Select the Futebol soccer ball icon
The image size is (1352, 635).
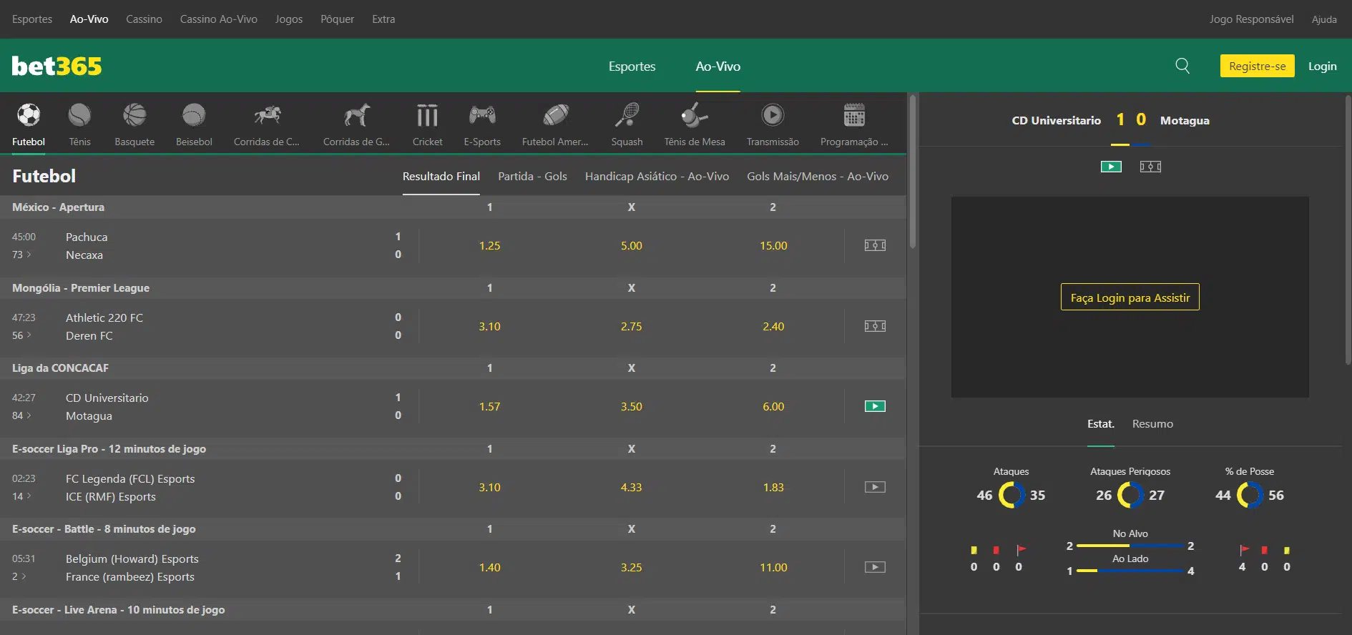(x=29, y=115)
